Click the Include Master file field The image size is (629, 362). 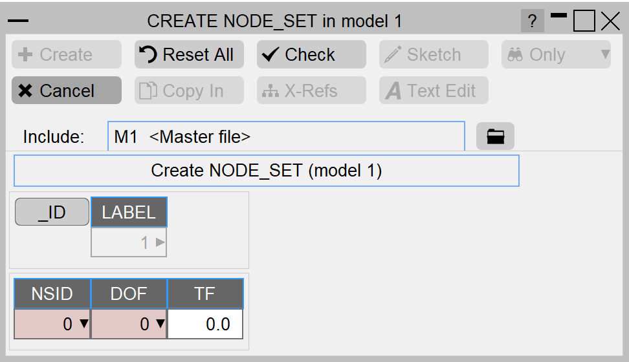[x=286, y=136]
